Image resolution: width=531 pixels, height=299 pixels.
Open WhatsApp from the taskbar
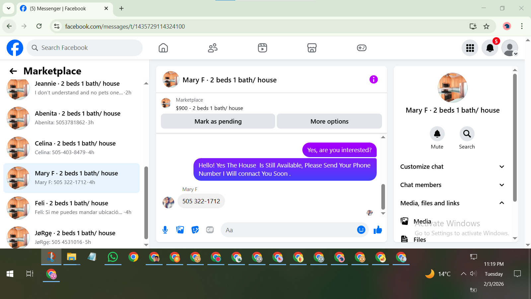pos(113,257)
